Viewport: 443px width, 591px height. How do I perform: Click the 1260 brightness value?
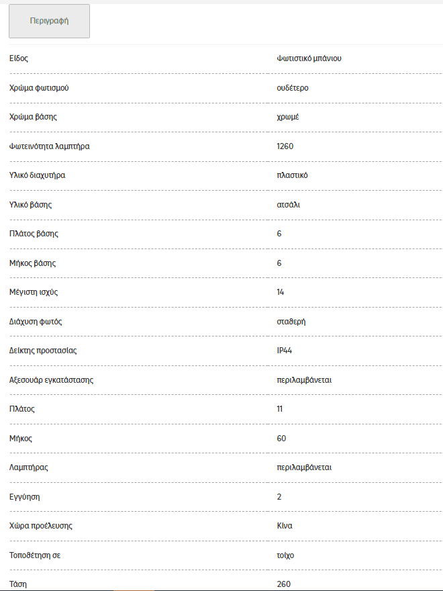coord(285,146)
